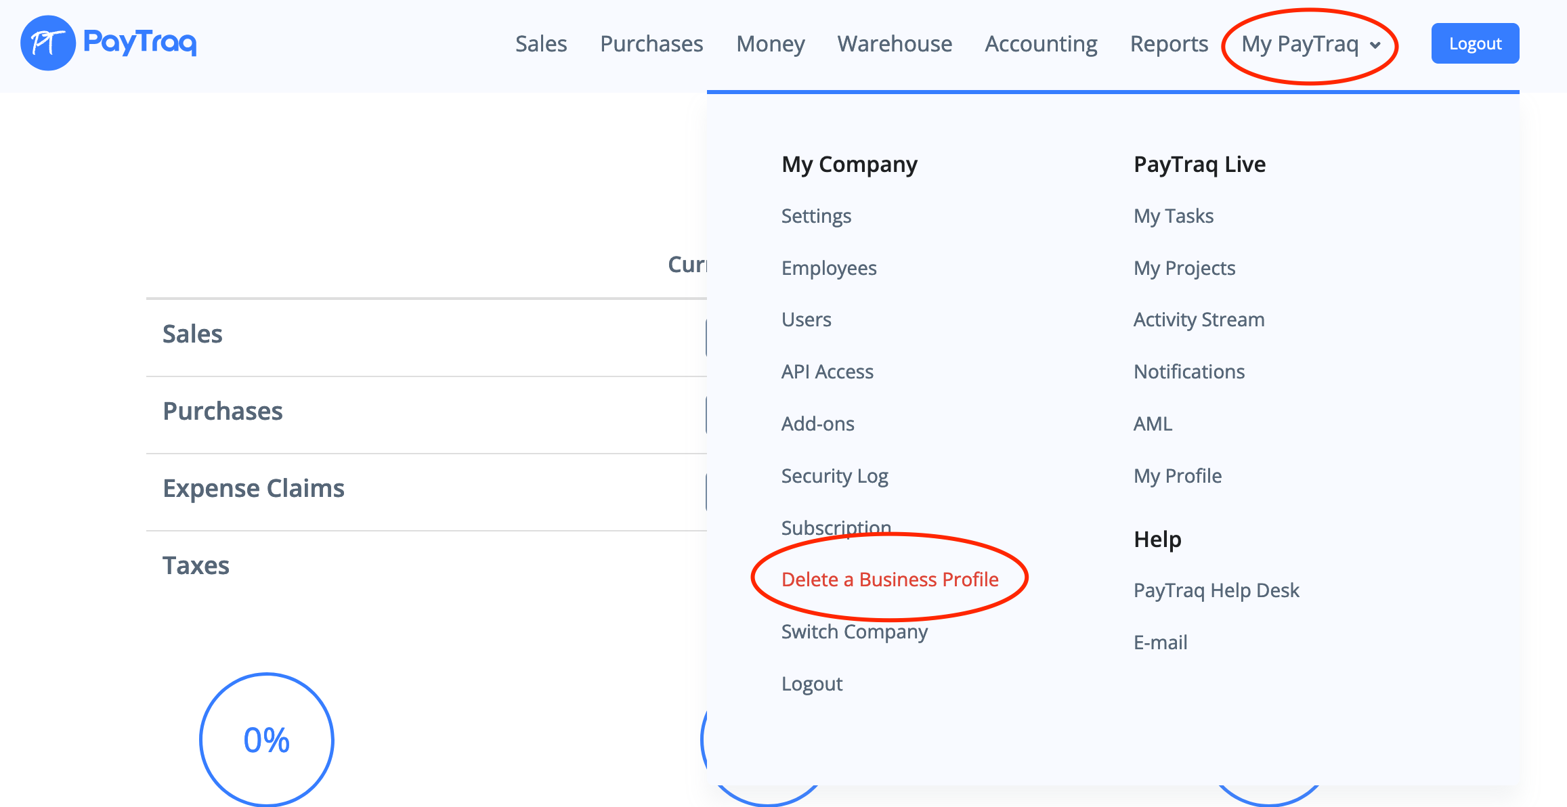Open the AML page

point(1153,424)
